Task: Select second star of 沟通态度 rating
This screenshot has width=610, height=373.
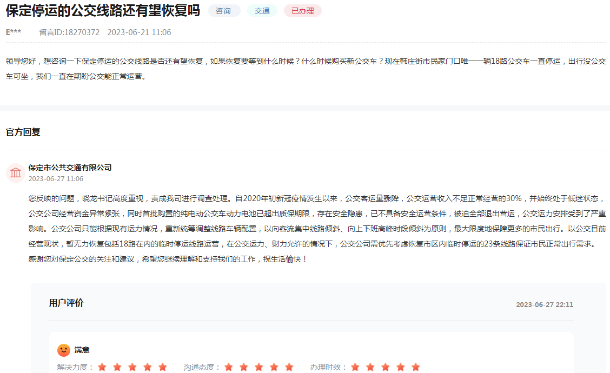Action: coord(244,367)
